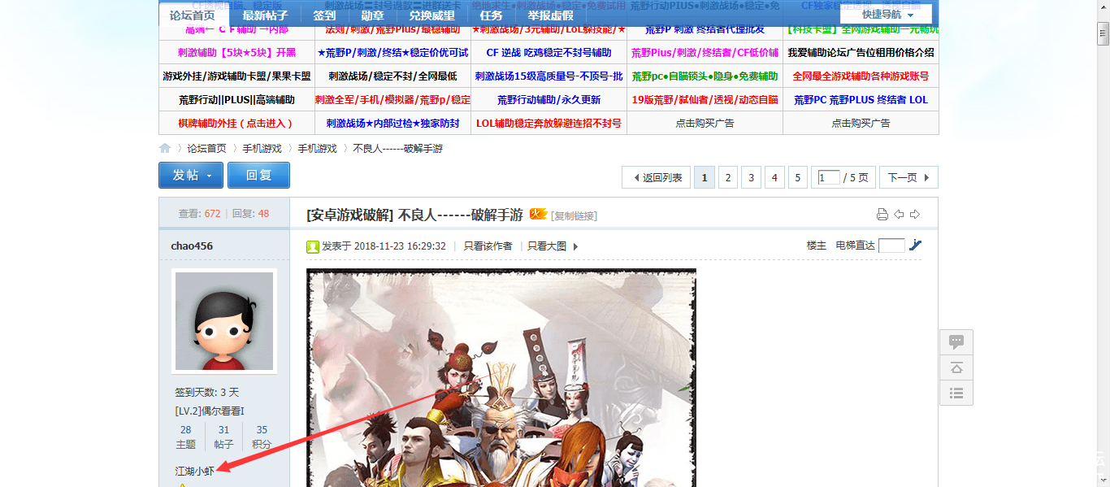Open the 积分 count 35 link
1110x487 pixels.
262,430
